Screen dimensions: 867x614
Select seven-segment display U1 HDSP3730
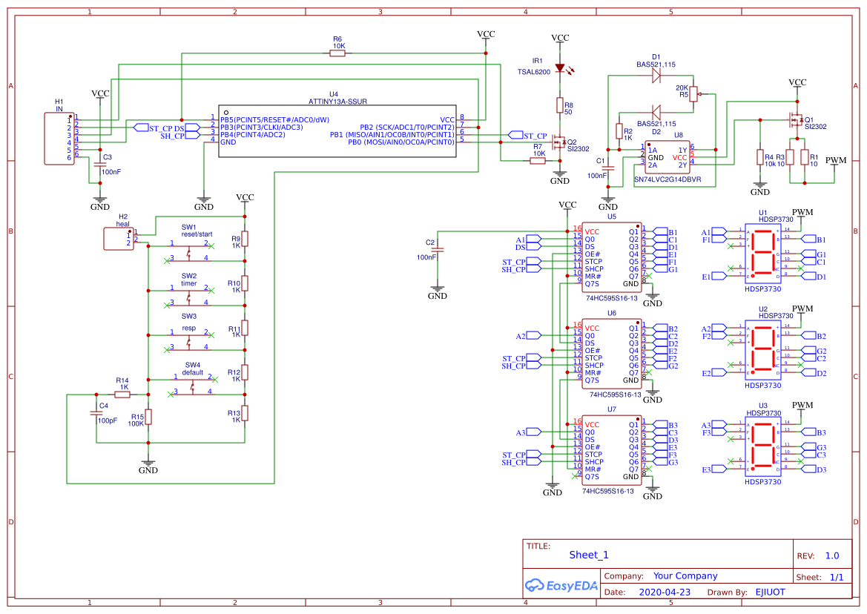click(764, 252)
